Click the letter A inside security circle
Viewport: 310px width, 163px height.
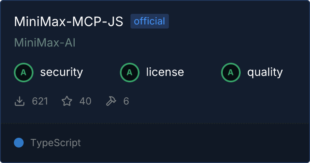coord(24,73)
